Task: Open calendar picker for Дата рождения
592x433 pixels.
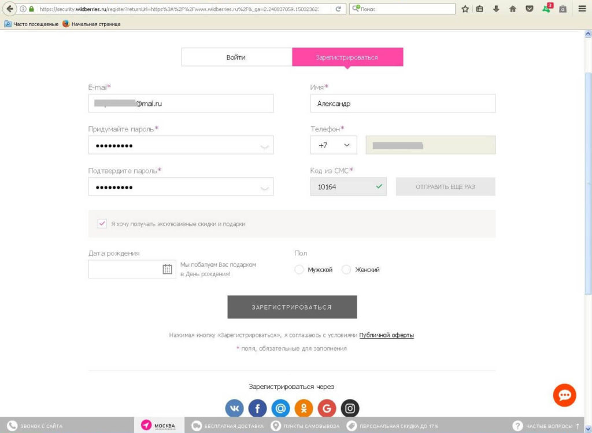Action: [x=167, y=269]
